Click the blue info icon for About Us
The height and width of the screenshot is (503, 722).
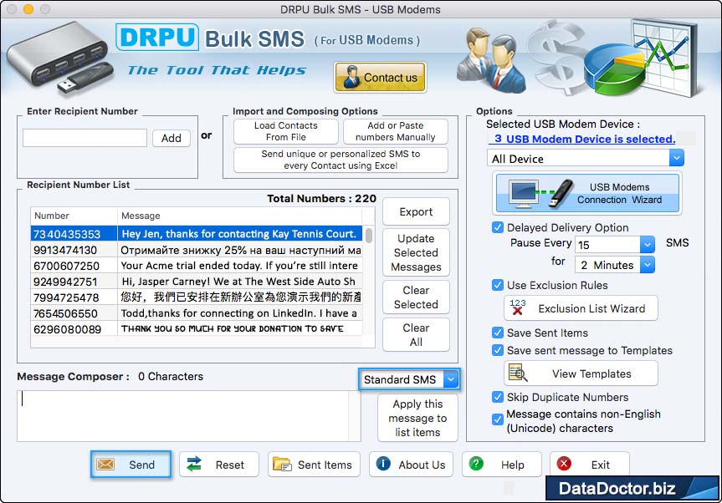click(383, 464)
